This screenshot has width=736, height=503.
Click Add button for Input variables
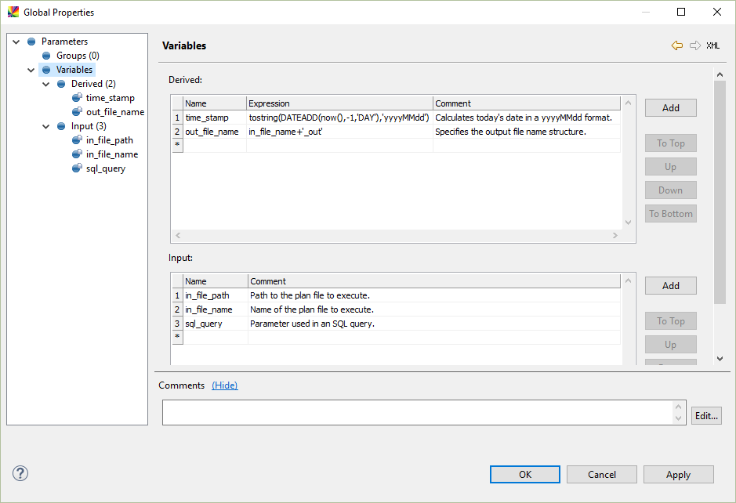point(670,286)
